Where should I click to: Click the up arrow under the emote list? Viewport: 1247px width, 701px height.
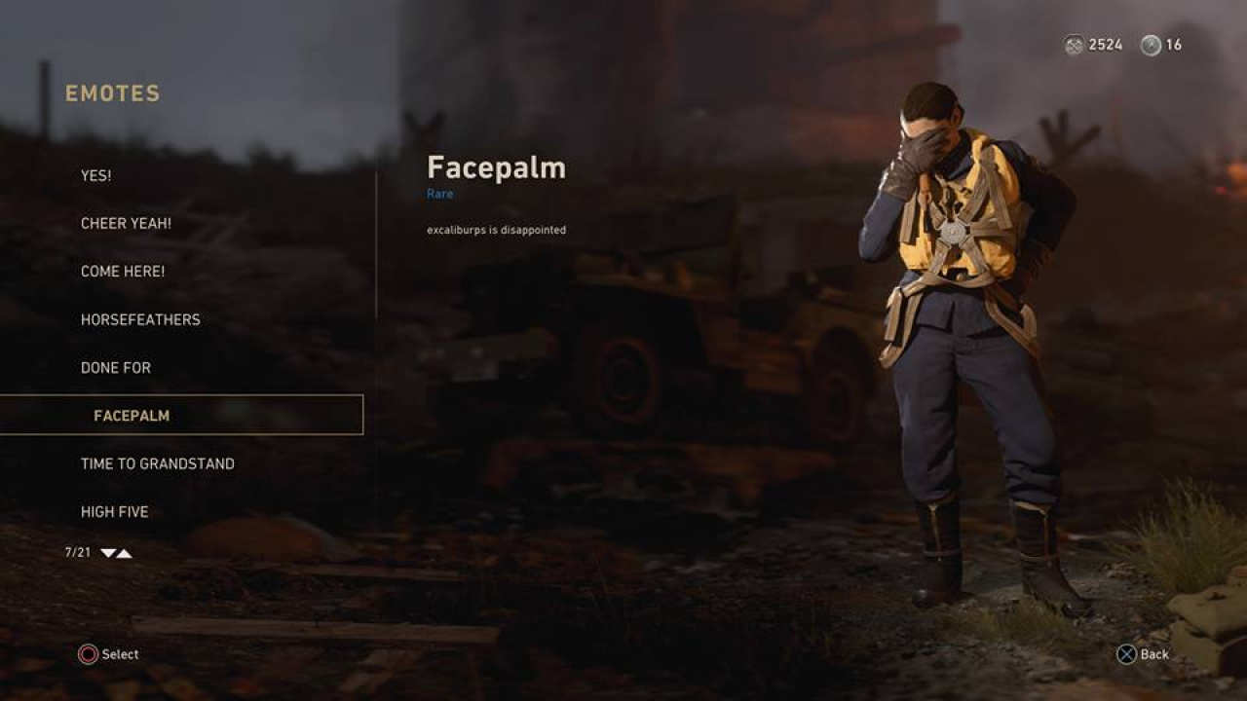tap(124, 553)
